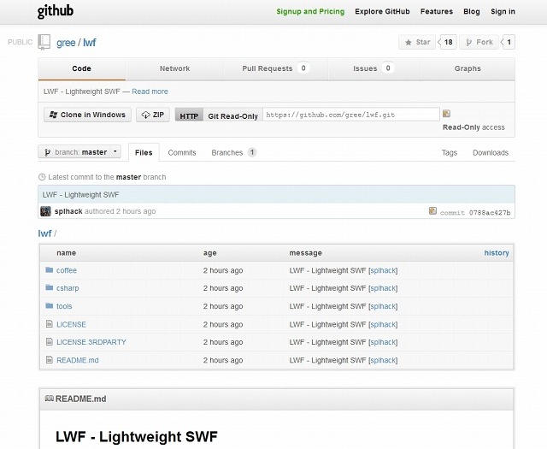Click the tools folder icon
The width and height of the screenshot is (547, 449).
tap(50, 305)
